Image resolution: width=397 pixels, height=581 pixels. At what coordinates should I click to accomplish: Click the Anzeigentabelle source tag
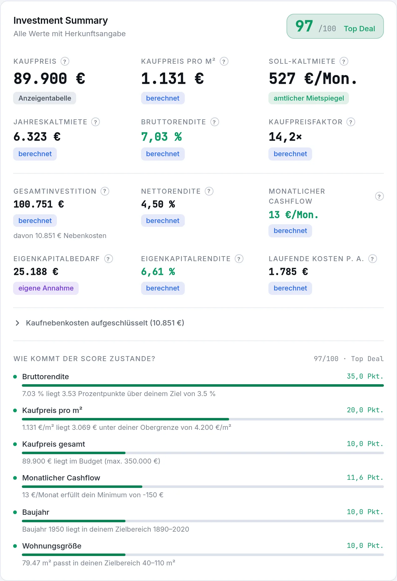45,98
